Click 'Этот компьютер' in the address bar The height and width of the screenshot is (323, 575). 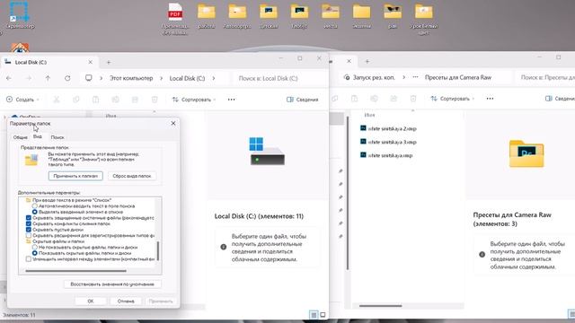coord(131,78)
